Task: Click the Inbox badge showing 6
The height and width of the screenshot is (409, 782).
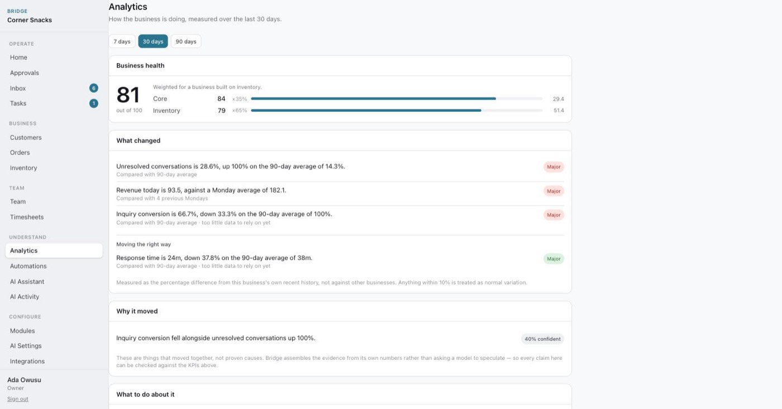Action: (94, 88)
